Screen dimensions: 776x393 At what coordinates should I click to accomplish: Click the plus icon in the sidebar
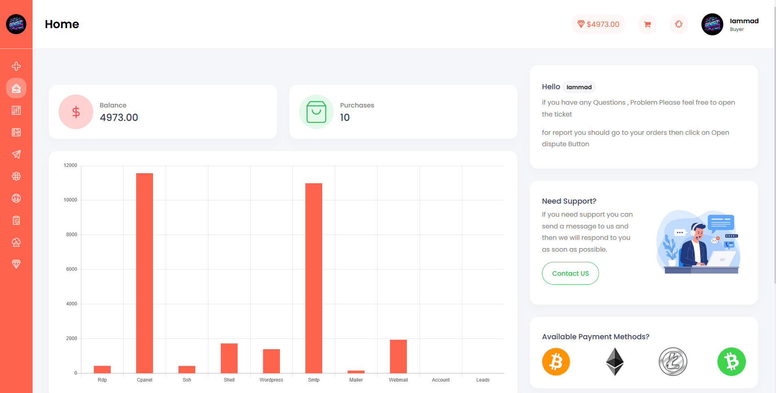point(16,66)
